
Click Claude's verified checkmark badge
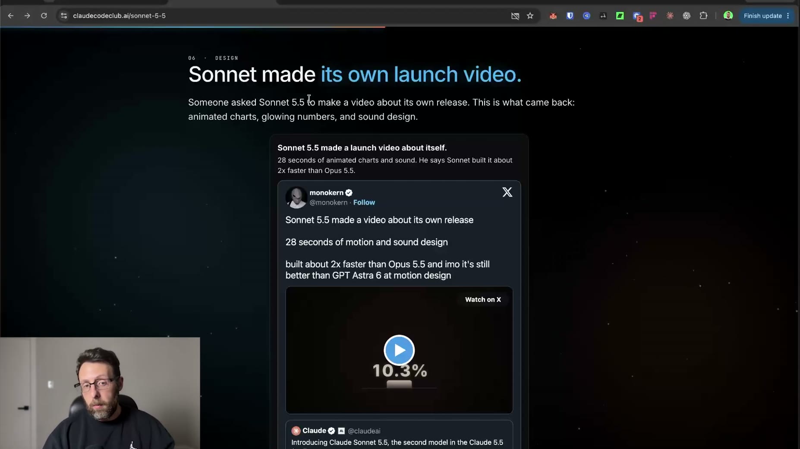tap(331, 431)
